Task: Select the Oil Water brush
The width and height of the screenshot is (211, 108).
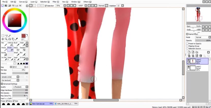Action: (23, 58)
